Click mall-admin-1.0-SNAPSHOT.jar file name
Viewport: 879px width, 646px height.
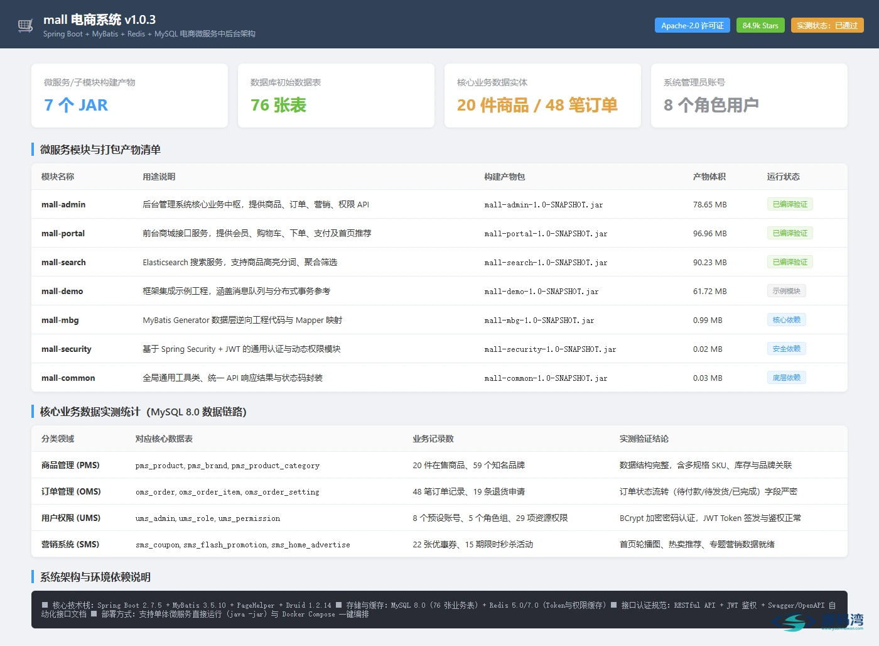point(544,205)
